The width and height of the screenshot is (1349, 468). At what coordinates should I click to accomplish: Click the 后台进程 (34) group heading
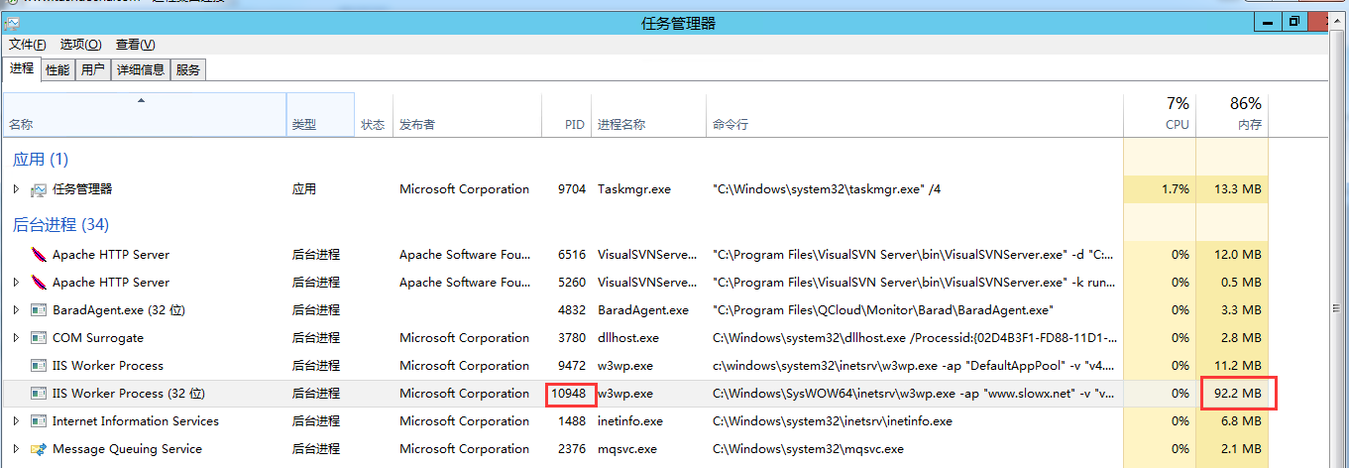[60, 225]
